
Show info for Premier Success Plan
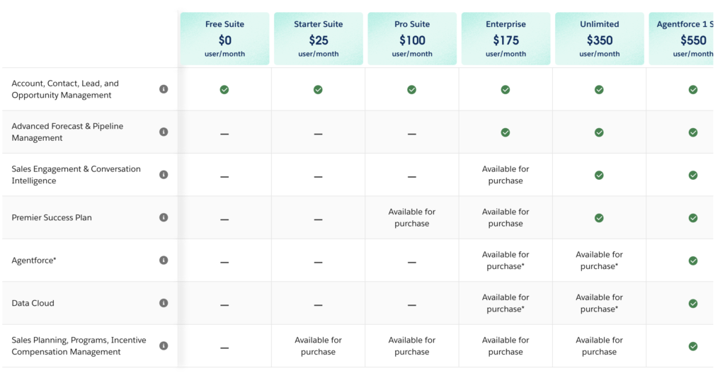(x=164, y=217)
